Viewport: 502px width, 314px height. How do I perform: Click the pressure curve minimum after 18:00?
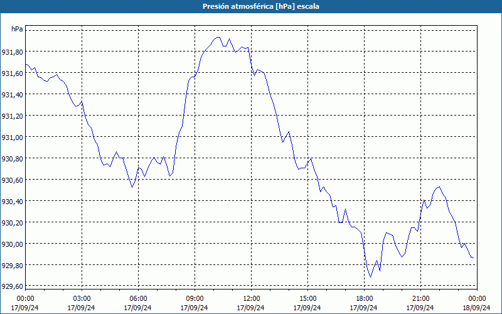coord(370,277)
